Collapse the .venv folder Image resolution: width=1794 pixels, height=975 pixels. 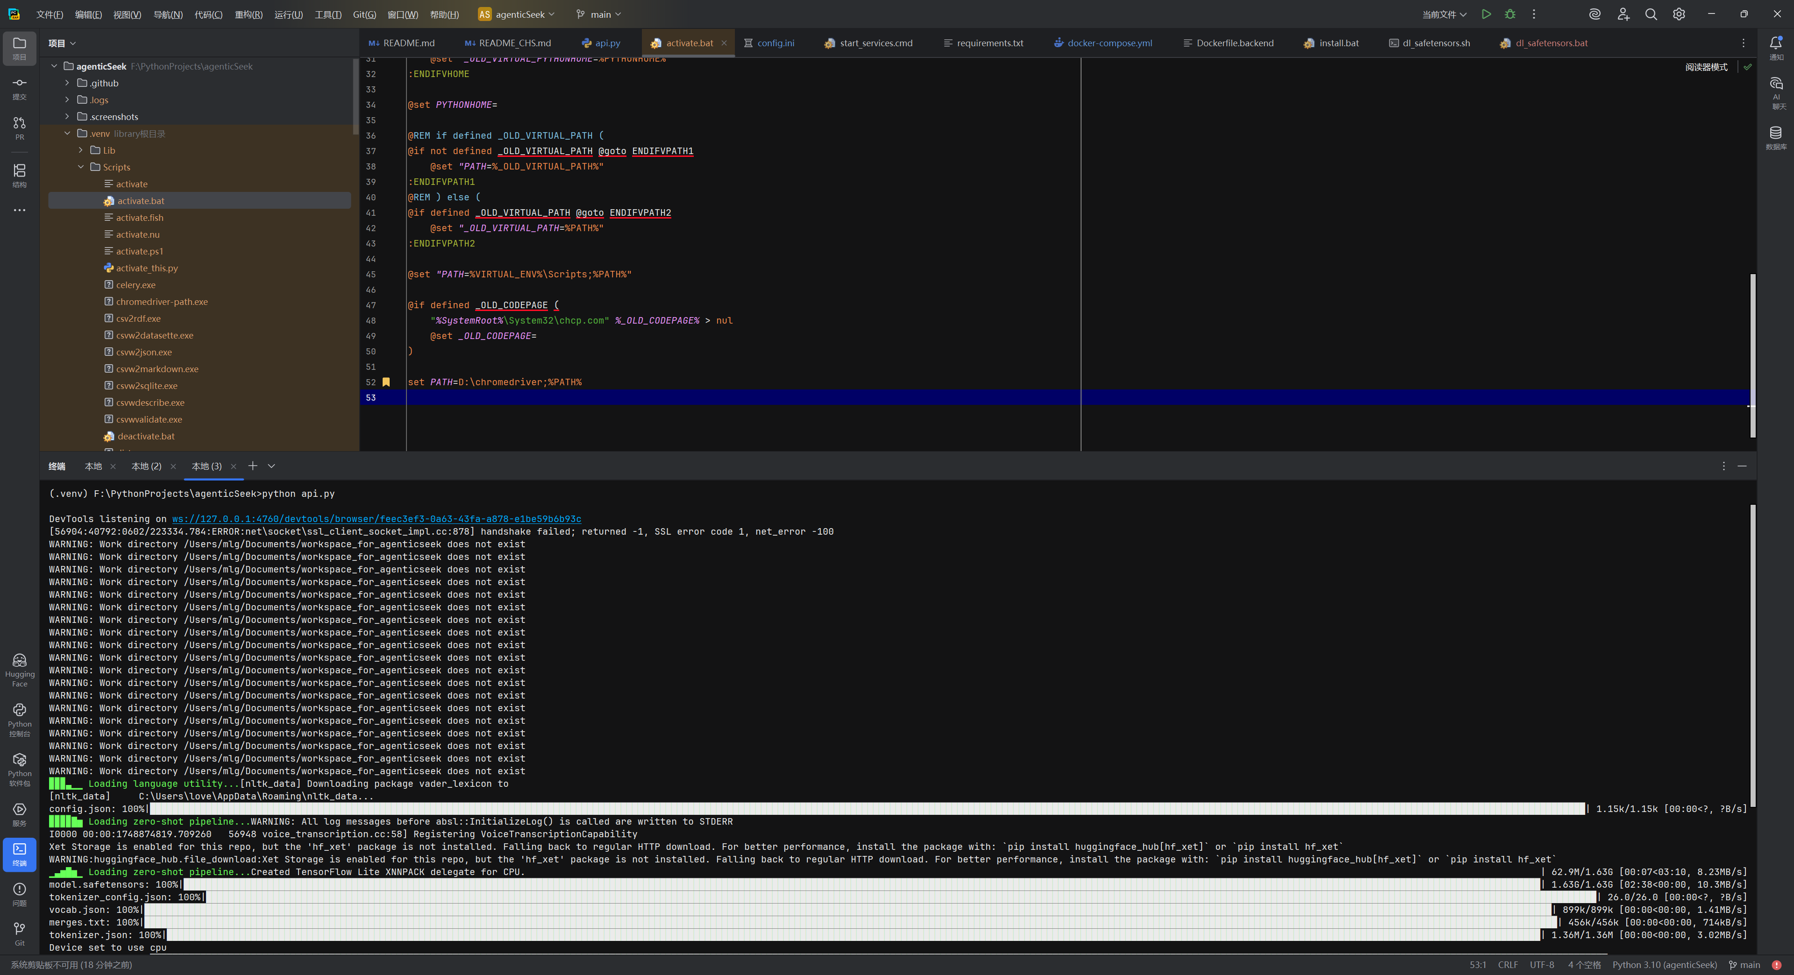[68, 134]
